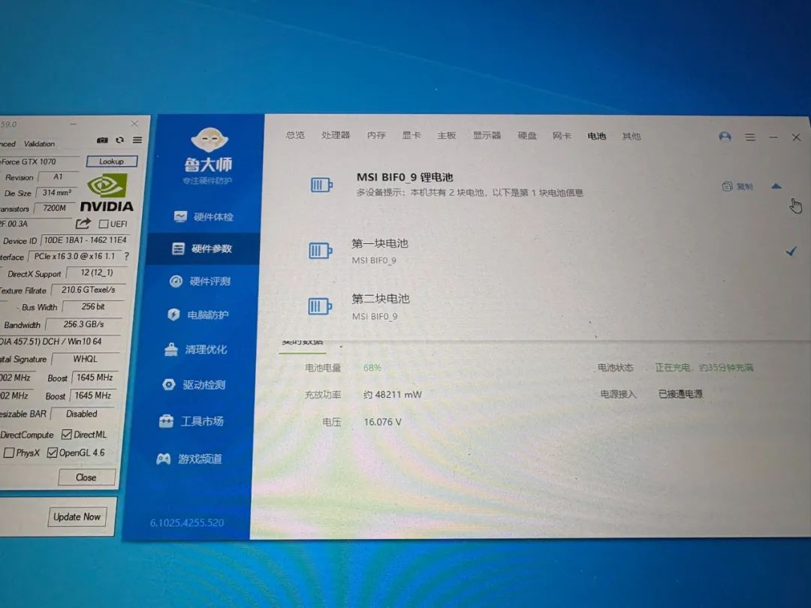The image size is (811, 608).
Task: Open the Validation tab in GPU-Z
Action: [39, 143]
